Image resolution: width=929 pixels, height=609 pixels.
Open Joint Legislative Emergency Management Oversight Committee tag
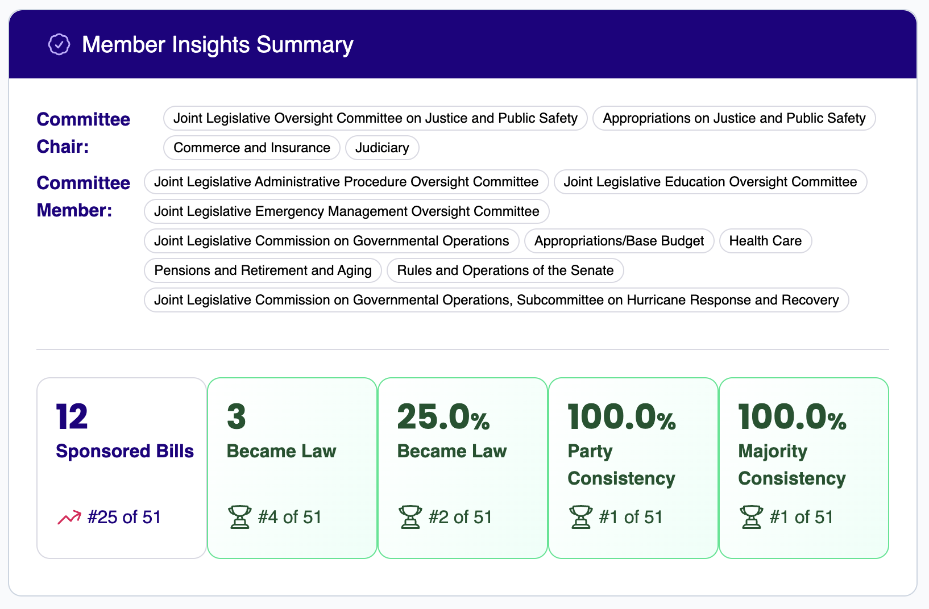[x=347, y=211]
